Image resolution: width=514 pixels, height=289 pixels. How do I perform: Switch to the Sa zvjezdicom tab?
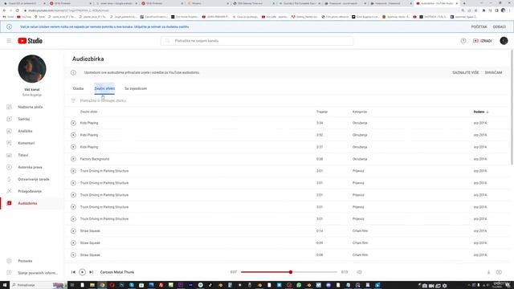136,88
